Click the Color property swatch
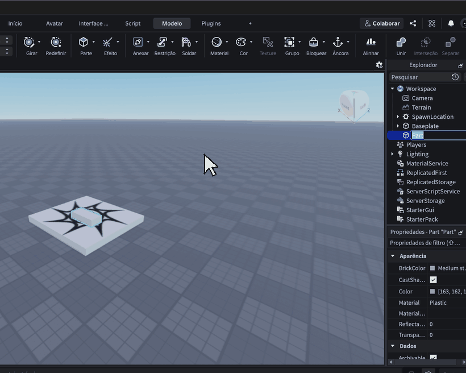 point(432,292)
